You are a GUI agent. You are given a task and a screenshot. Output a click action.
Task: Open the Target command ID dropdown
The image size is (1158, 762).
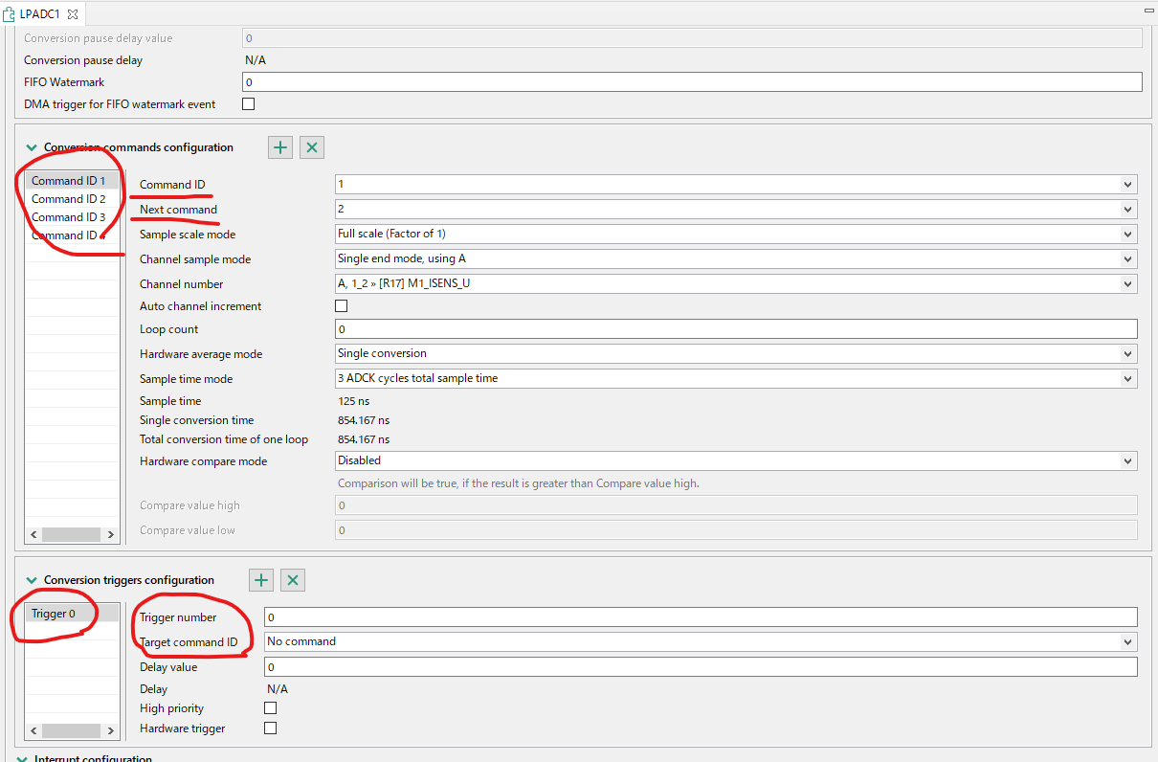1127,640
